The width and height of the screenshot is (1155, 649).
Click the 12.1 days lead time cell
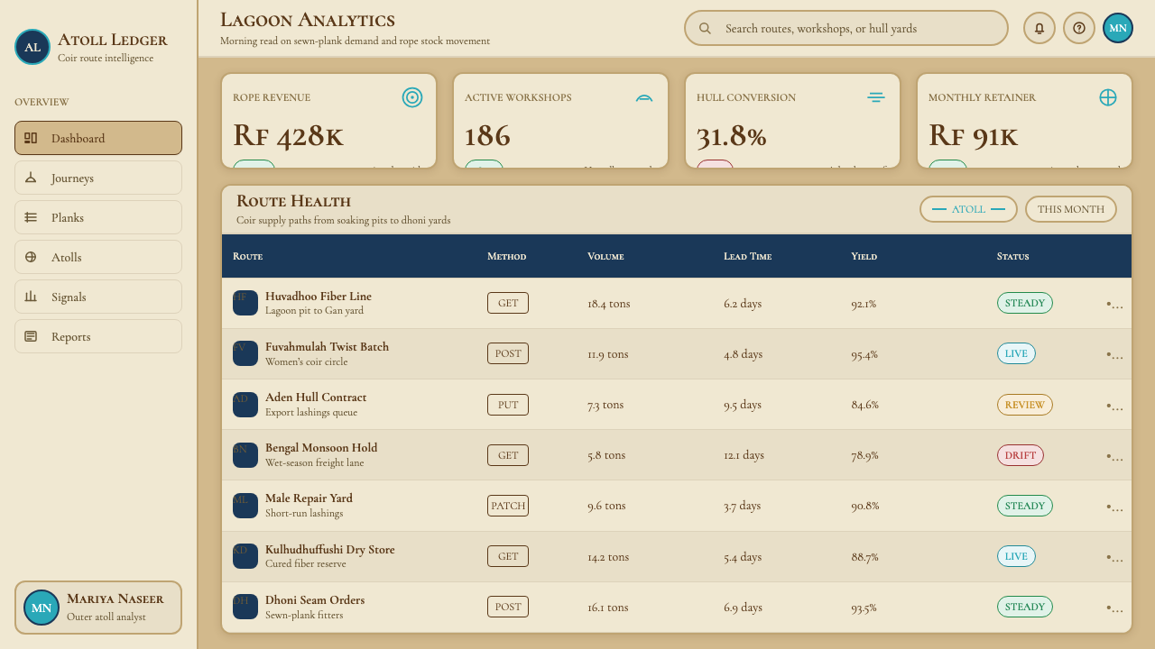[744, 455]
